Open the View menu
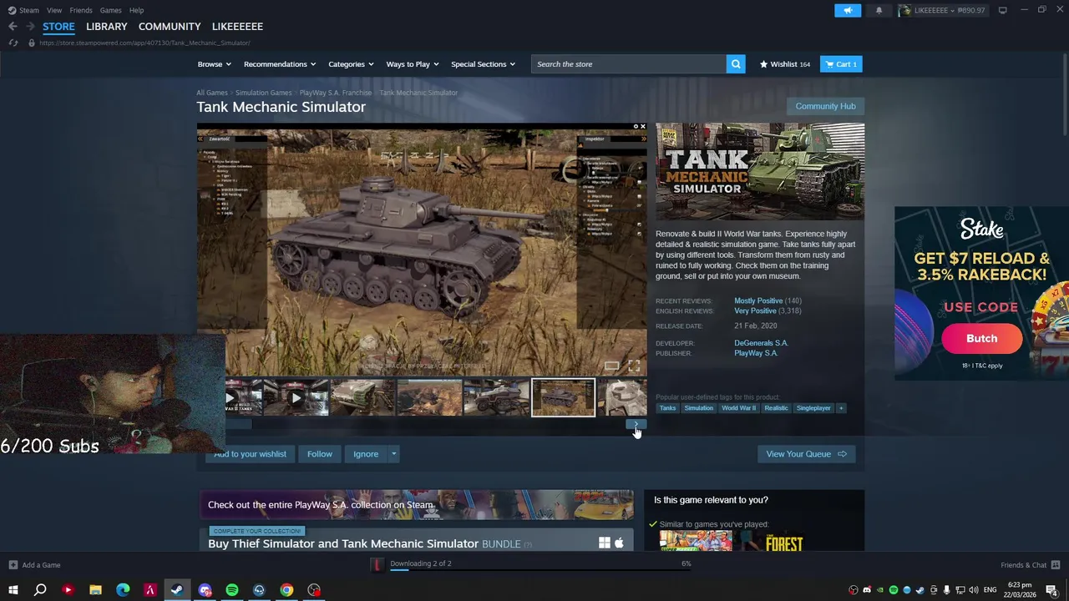Screen dimensions: 1069x601 click(54, 10)
